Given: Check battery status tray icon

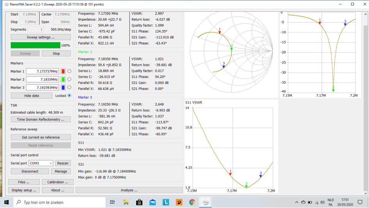Looking at the screenshot, I should [310, 203].
